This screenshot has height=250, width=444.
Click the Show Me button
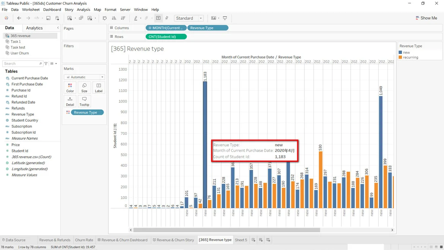[426, 18]
